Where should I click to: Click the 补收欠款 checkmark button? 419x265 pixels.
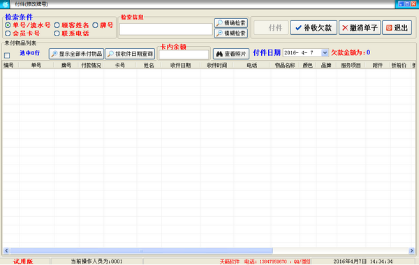click(314, 27)
